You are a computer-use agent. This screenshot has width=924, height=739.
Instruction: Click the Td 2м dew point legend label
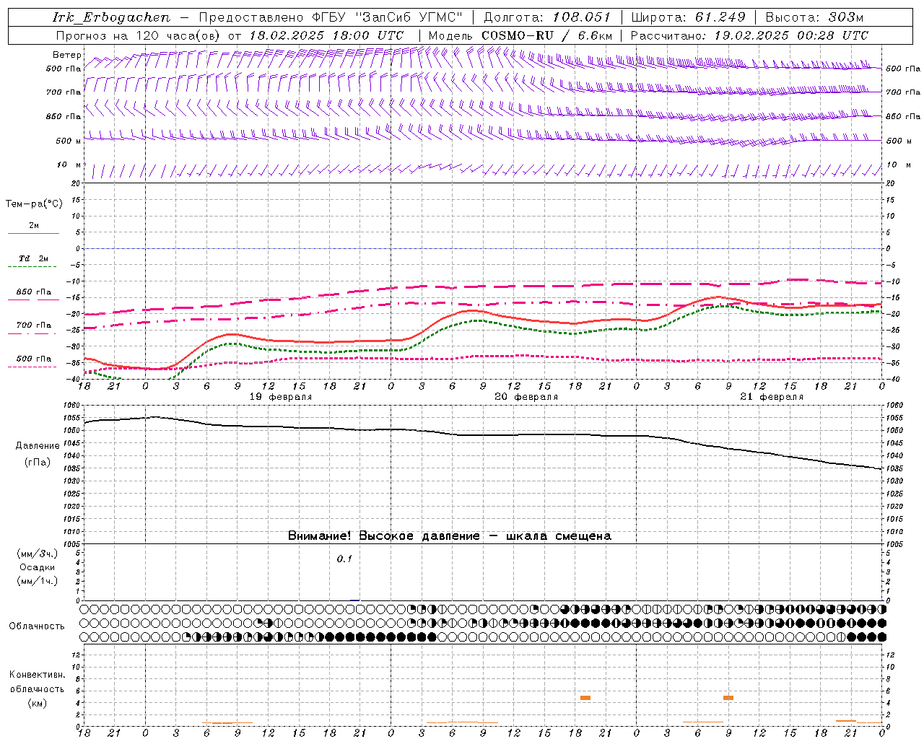coord(33,258)
